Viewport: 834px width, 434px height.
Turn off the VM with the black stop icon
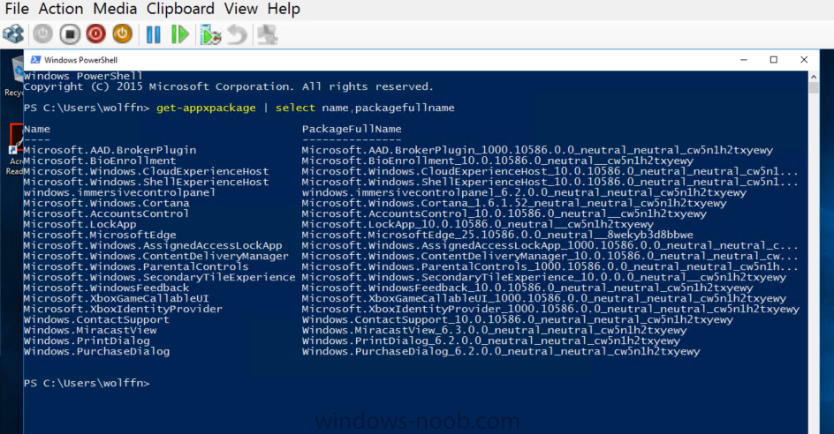click(69, 34)
